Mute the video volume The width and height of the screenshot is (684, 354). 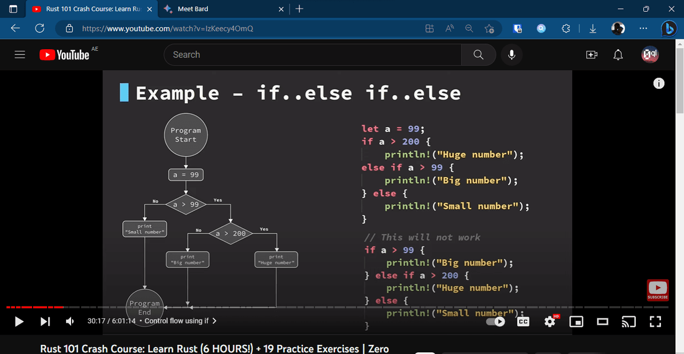click(x=70, y=321)
